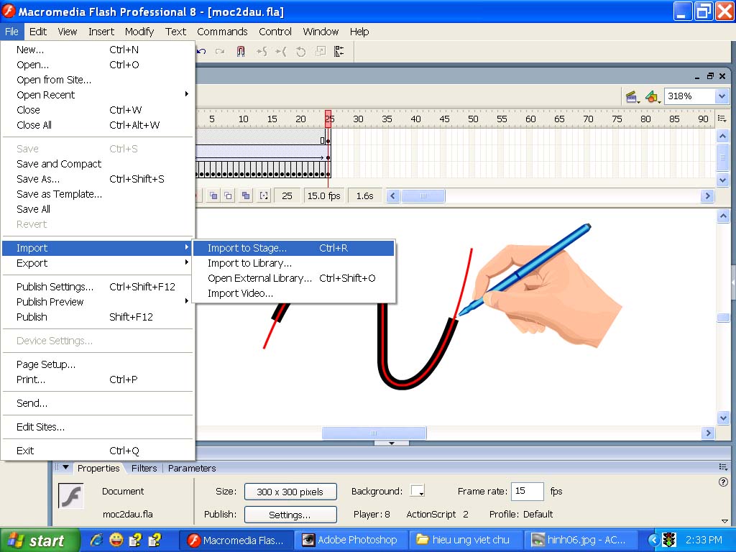
Task: Collapse the Properties panel with its triangle
Action: pos(65,467)
